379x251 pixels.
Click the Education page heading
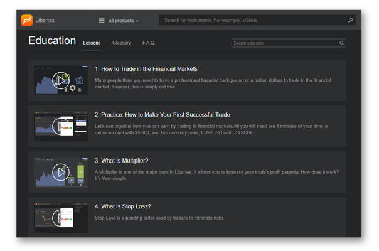[52, 40]
